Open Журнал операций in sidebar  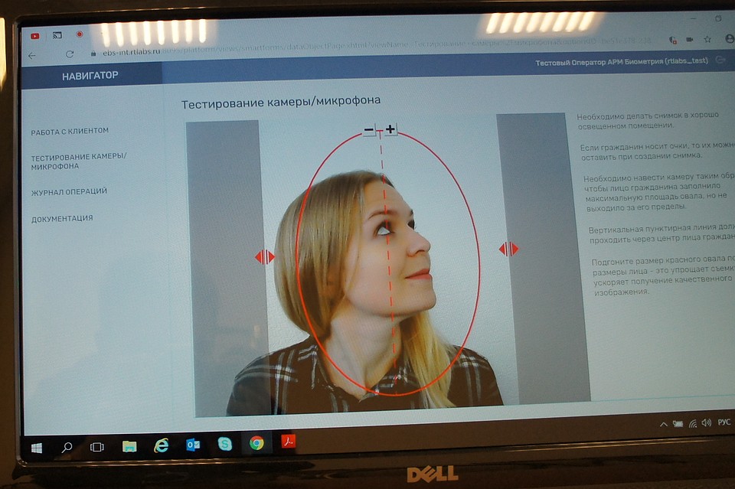point(69,191)
